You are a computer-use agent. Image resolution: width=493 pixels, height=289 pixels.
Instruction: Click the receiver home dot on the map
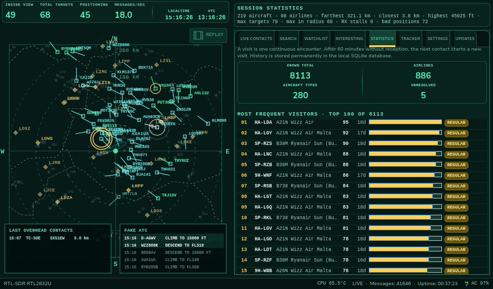tap(116, 151)
